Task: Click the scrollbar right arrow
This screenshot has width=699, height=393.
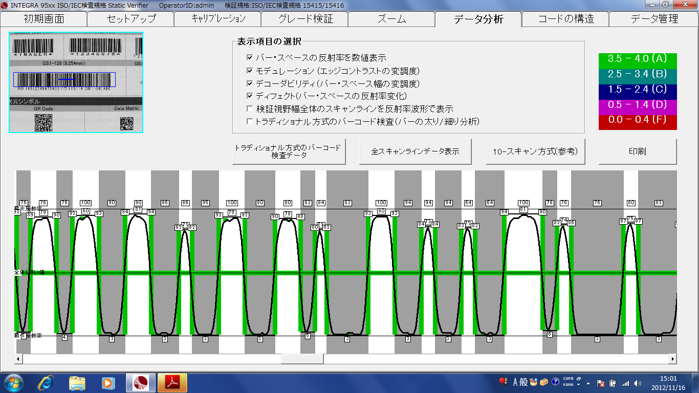Action: coord(672,359)
